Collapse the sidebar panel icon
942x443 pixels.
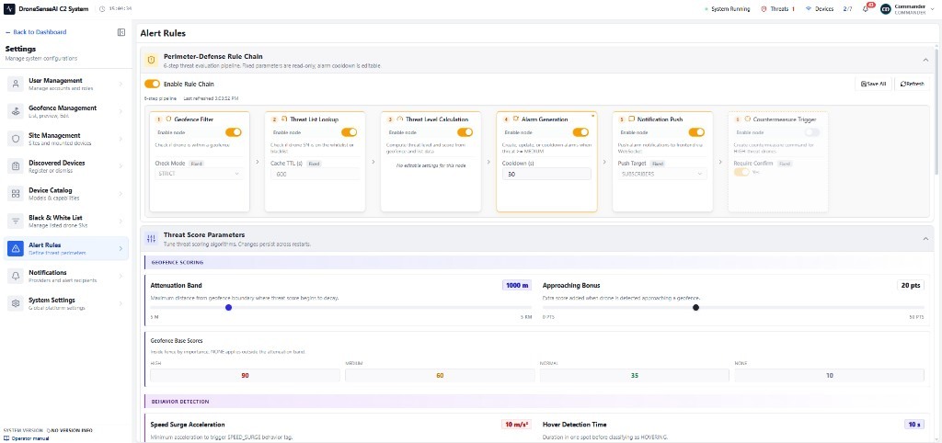(121, 32)
